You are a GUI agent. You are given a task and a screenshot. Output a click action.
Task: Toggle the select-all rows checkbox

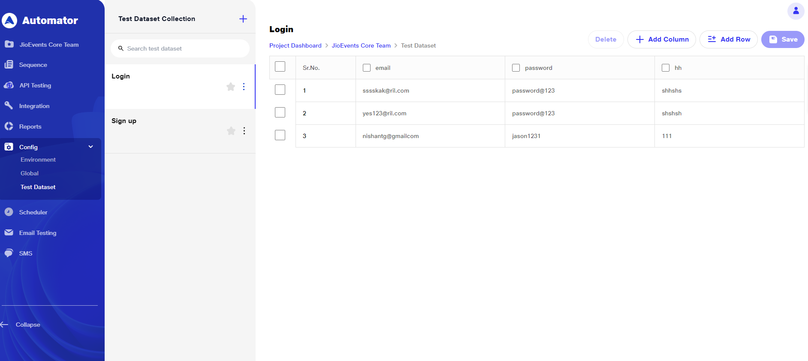[280, 66]
